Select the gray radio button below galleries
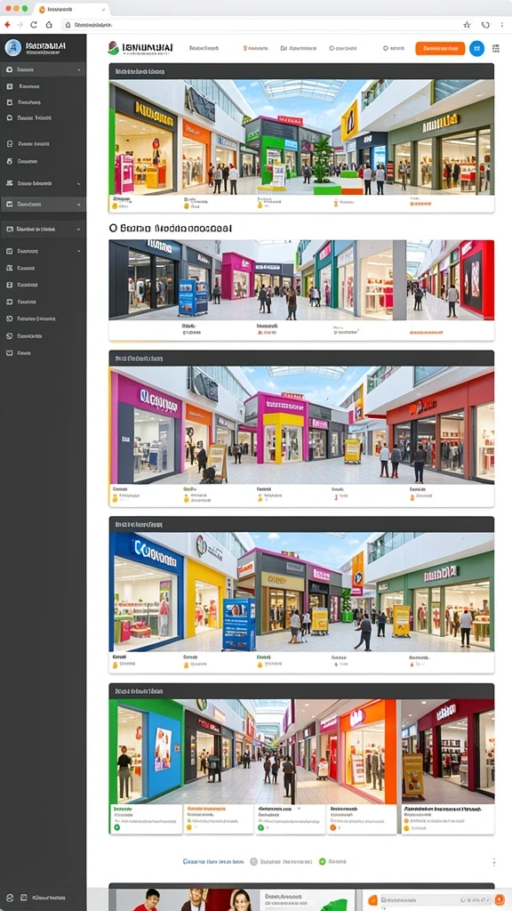 tap(253, 861)
